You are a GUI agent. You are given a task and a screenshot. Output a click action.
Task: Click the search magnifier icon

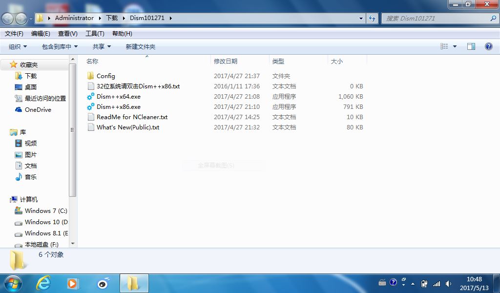493,18
